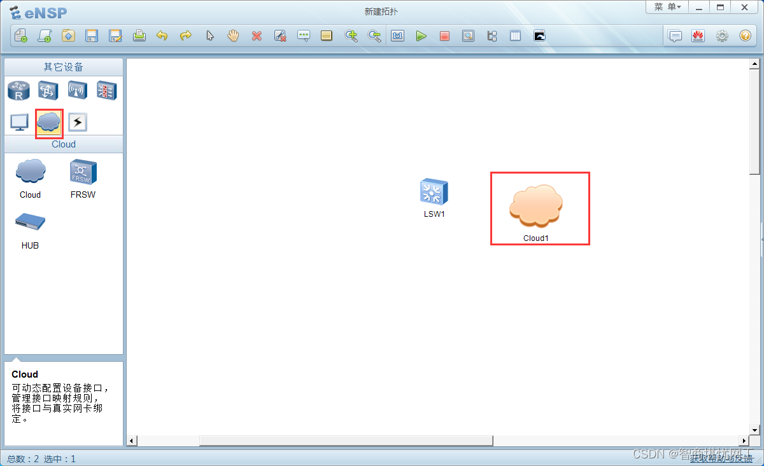Screen dimensions: 764x466
Task: Click the vertical scrollbar thumb
Action: (x=754, y=121)
